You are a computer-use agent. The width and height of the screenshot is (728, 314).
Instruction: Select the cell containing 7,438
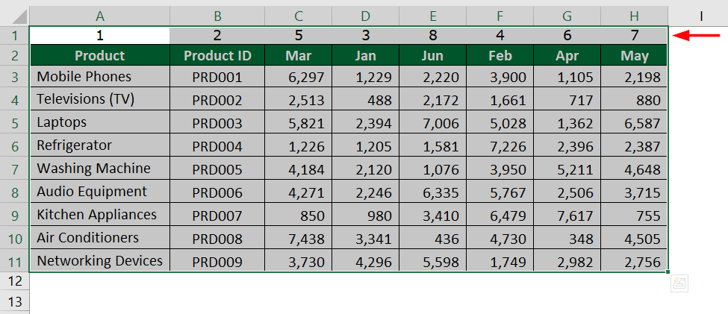coord(298,239)
